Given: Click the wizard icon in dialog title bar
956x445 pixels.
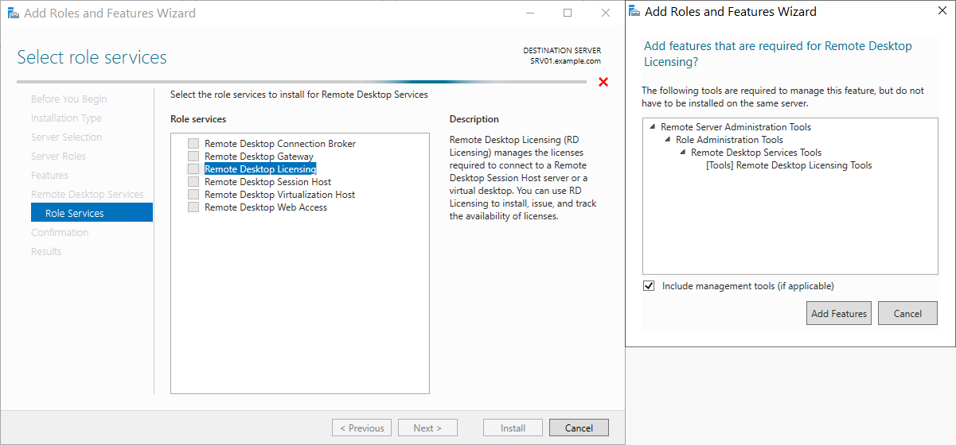Looking at the screenshot, I should 634,11.
